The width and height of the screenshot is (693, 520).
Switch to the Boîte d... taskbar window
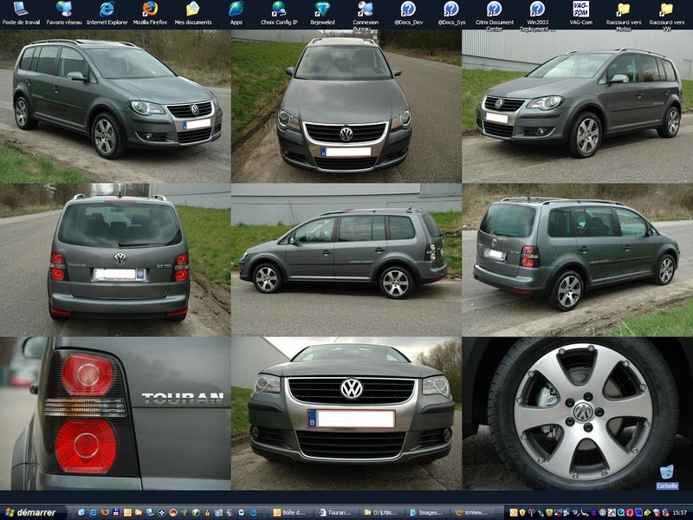291,512
